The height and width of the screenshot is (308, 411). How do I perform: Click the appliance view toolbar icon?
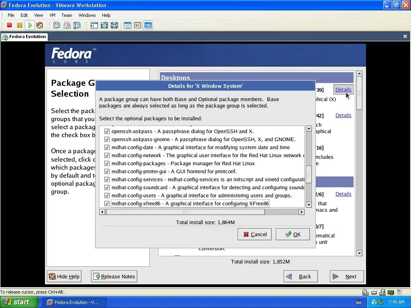coord(138,25)
